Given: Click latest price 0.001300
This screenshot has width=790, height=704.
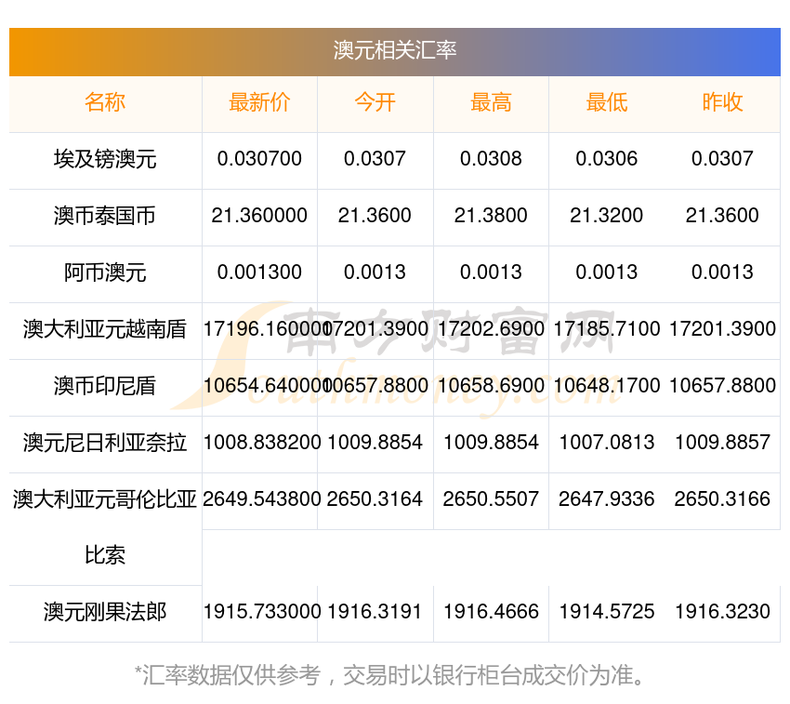Looking at the screenshot, I should pyautogui.click(x=259, y=272).
